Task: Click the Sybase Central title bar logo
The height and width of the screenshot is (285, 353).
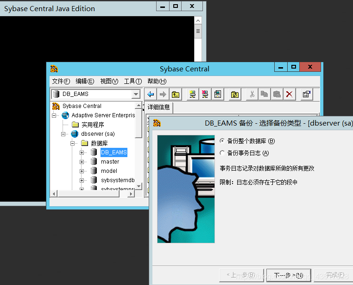Action: coord(54,69)
